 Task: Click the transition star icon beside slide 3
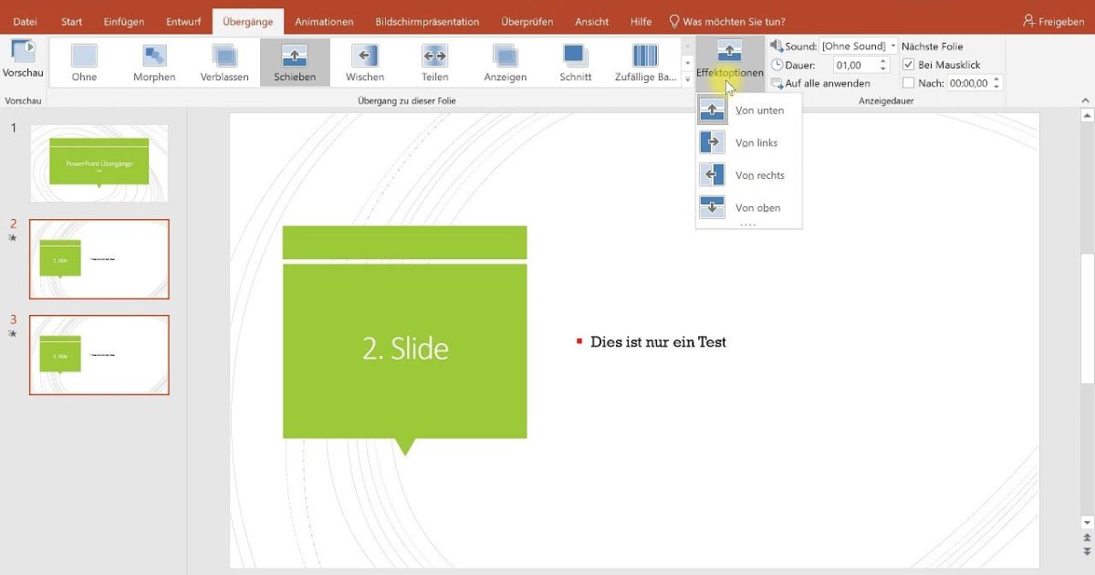pos(13,334)
